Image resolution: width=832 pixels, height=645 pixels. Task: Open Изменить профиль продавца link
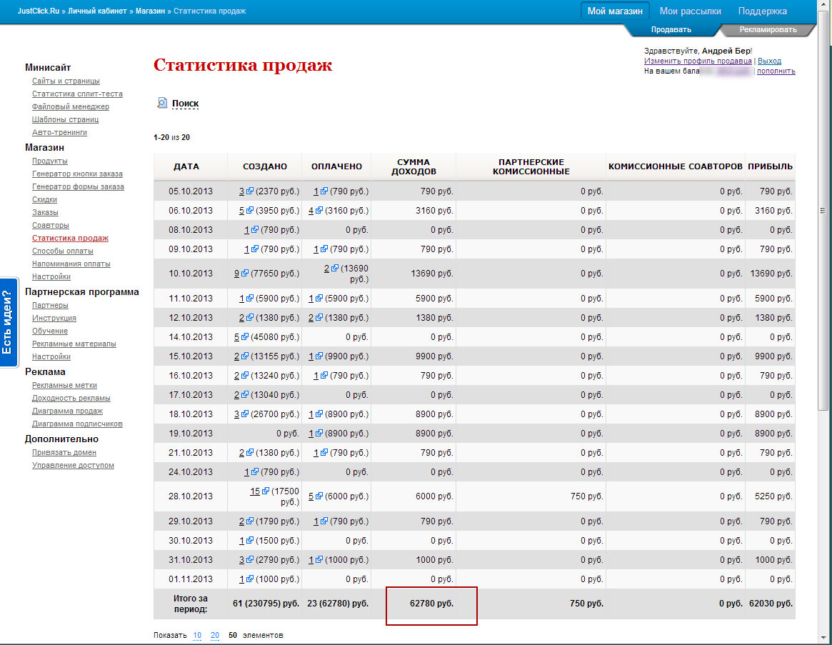[x=698, y=61]
